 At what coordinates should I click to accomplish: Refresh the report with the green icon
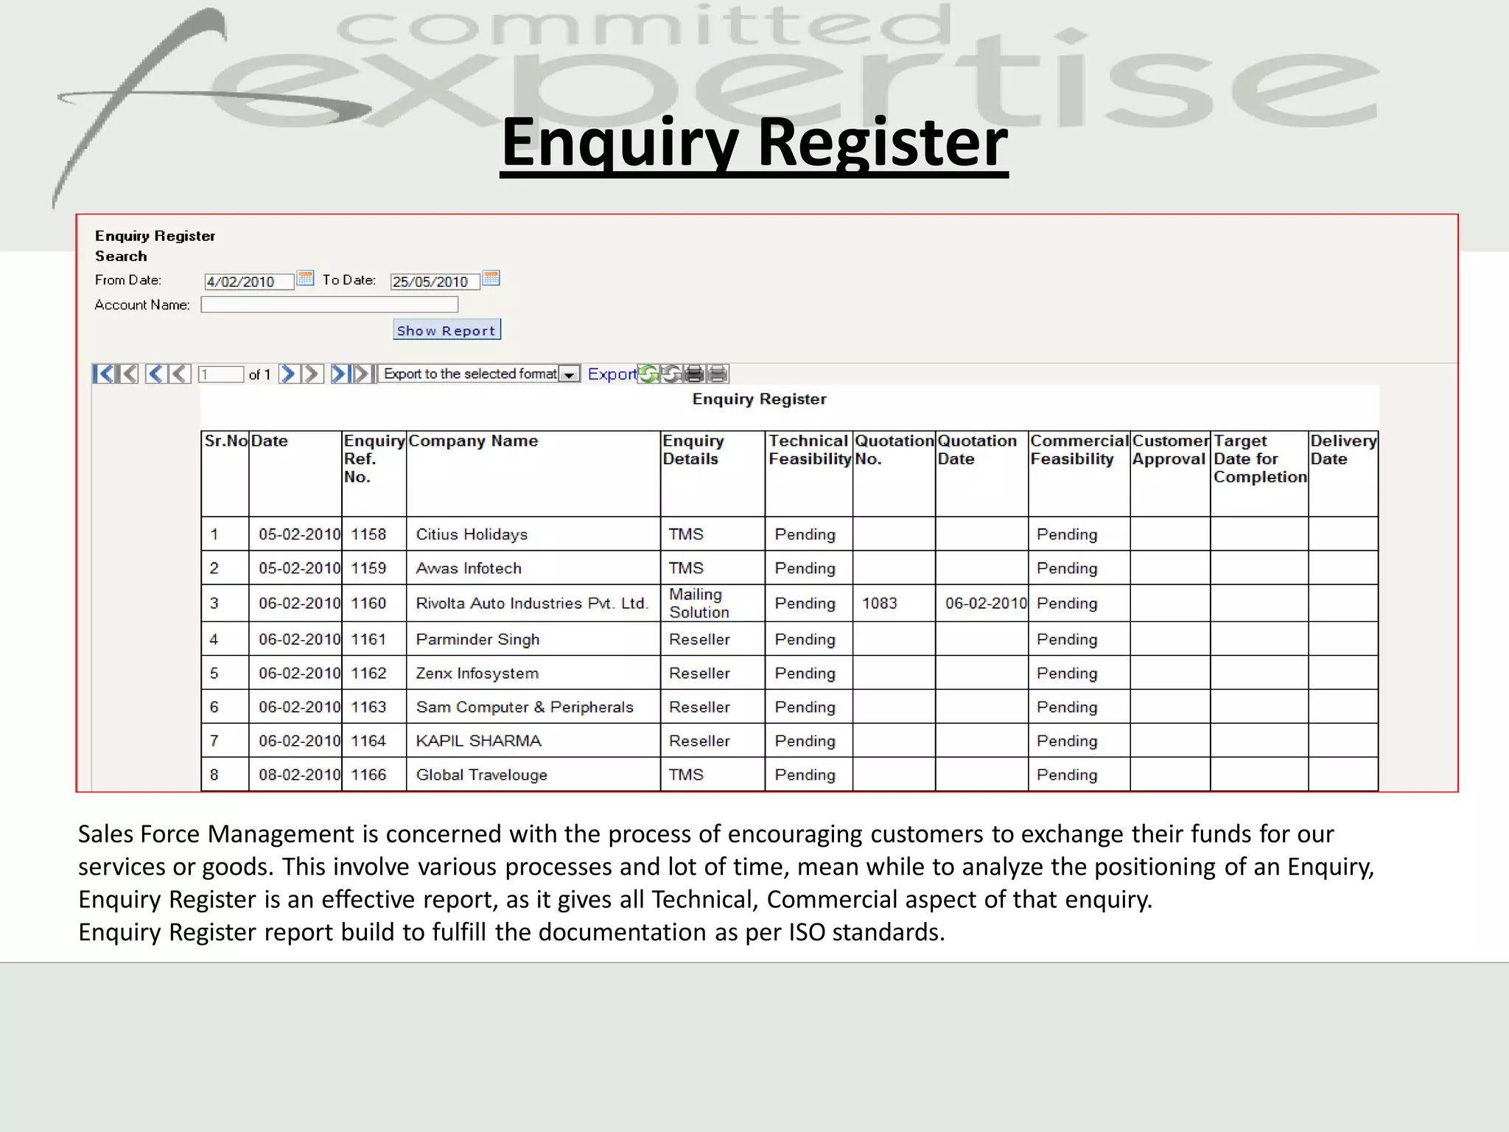(x=648, y=374)
